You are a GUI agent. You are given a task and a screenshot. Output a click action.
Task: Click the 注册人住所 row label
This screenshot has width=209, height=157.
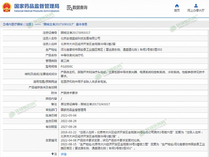point(50,44)
